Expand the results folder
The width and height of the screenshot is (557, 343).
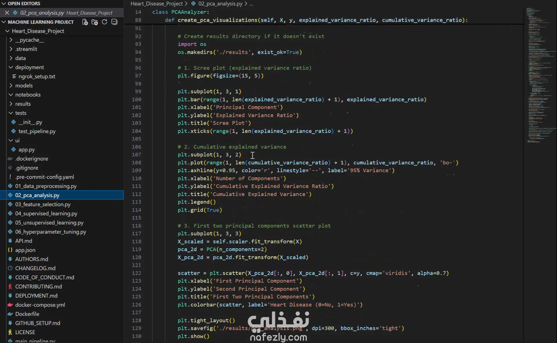tap(23, 104)
